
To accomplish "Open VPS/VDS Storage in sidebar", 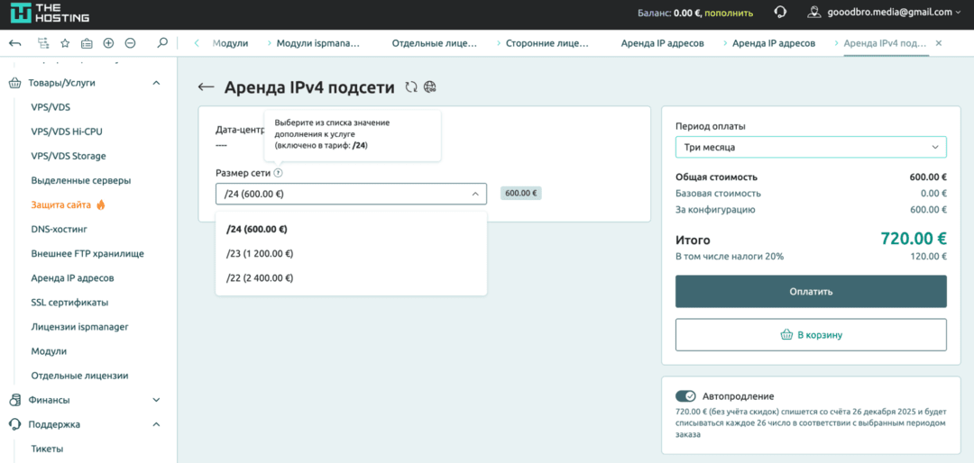I will click(69, 156).
